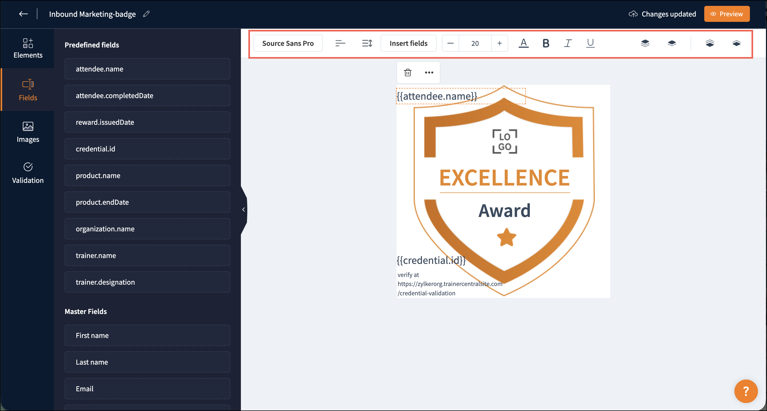Click the Preview button

tap(726, 14)
